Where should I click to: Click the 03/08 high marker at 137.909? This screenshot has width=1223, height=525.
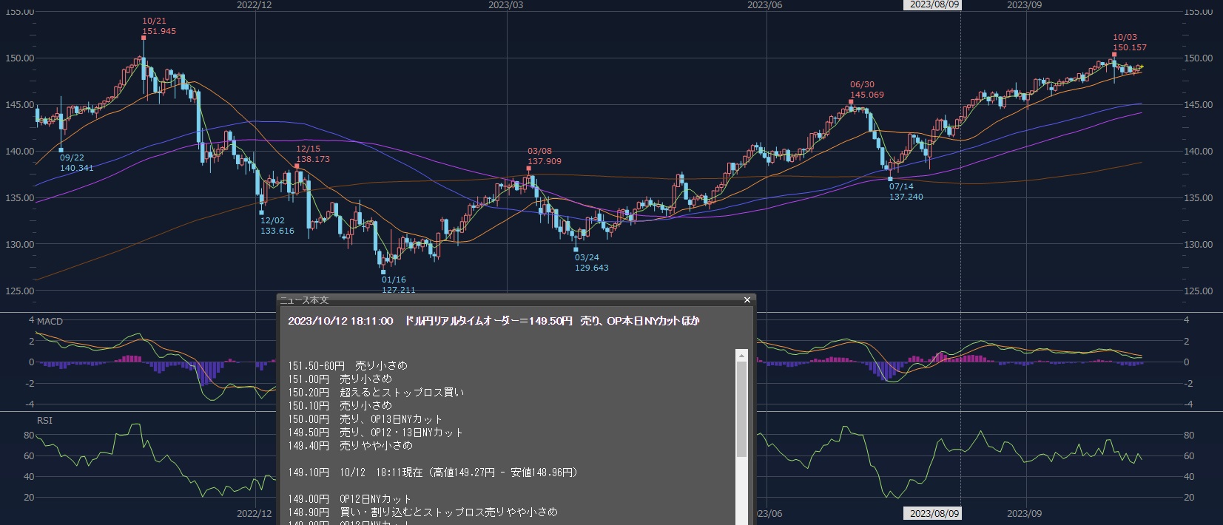530,169
